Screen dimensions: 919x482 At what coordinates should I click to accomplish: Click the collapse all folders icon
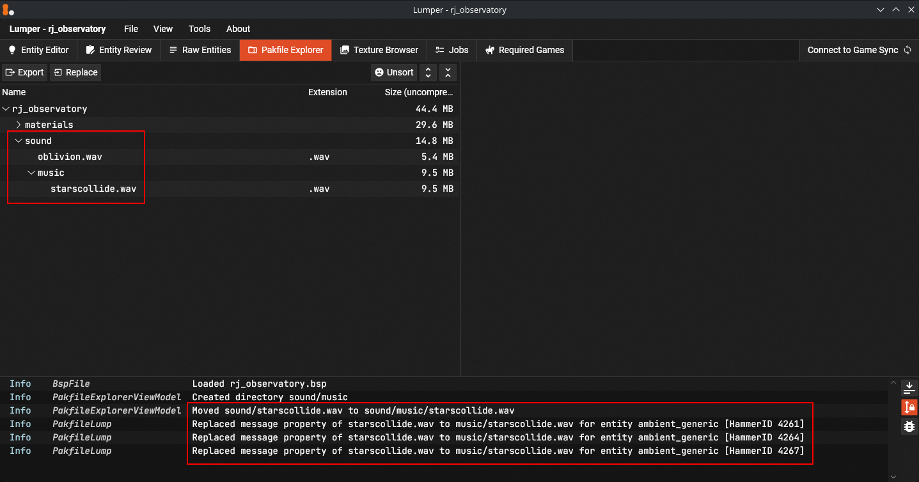(448, 72)
